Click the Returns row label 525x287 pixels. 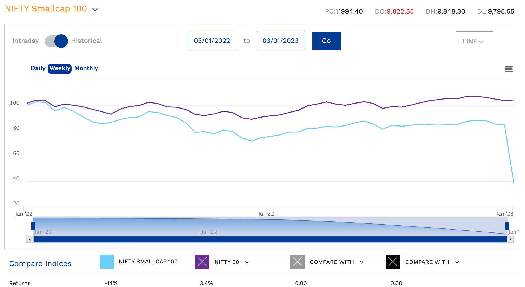point(20,283)
